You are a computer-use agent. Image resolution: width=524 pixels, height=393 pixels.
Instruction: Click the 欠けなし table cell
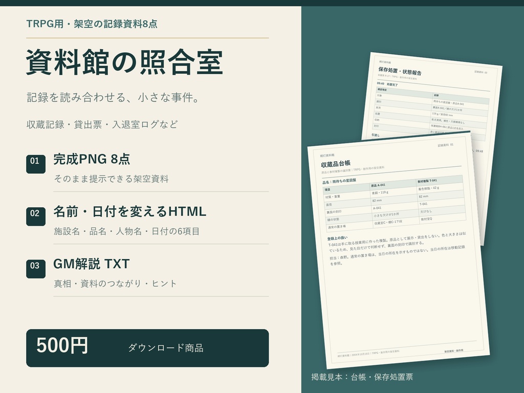(426, 211)
